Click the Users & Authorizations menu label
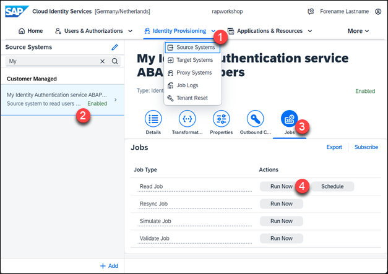The width and height of the screenshot is (388, 274). pyautogui.click(x=93, y=31)
